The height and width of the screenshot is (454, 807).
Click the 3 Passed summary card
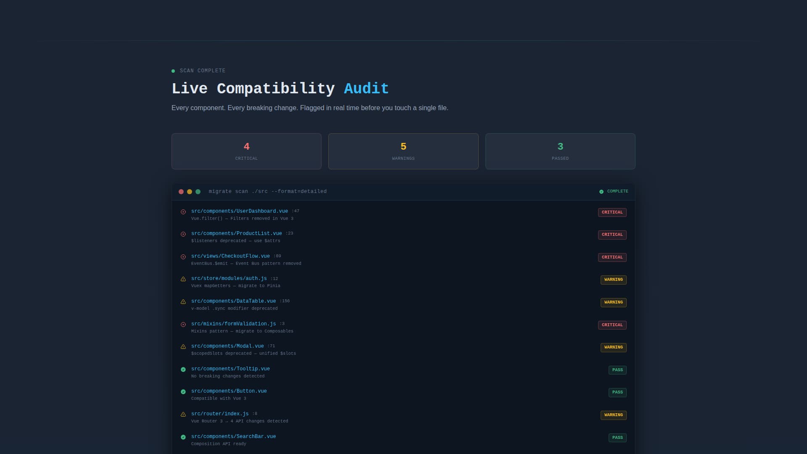tap(560, 151)
